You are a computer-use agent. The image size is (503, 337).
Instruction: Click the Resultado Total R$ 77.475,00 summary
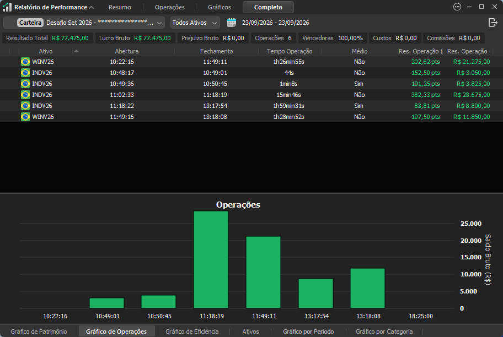point(47,38)
